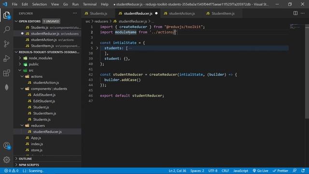Click the Spaces: 2 indentation setting
The image size is (309, 174).
pyautogui.click(x=197, y=171)
